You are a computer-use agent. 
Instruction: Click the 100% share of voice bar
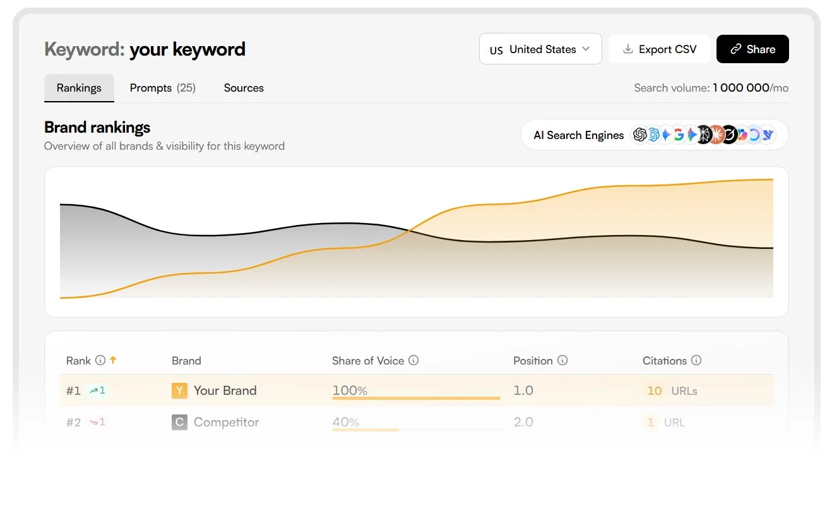[416, 398]
